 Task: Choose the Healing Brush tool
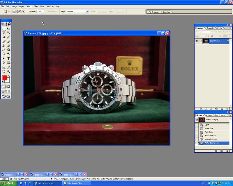pos(4,42)
